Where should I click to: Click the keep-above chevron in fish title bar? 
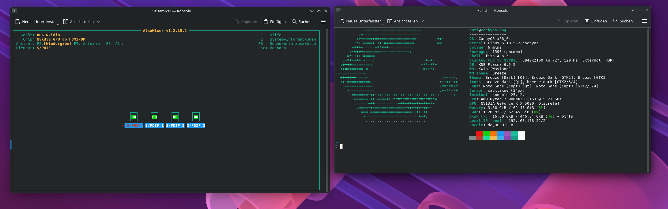click(x=640, y=10)
